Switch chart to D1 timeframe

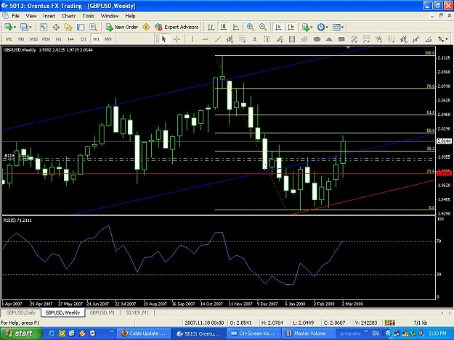coord(84,39)
